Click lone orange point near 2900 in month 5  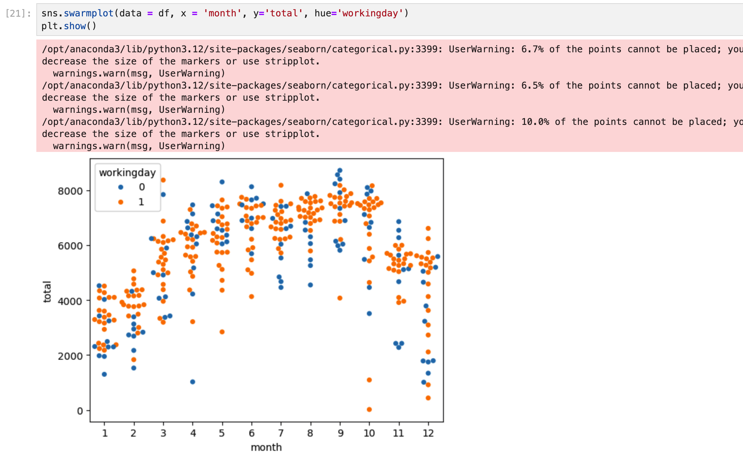[x=222, y=332]
